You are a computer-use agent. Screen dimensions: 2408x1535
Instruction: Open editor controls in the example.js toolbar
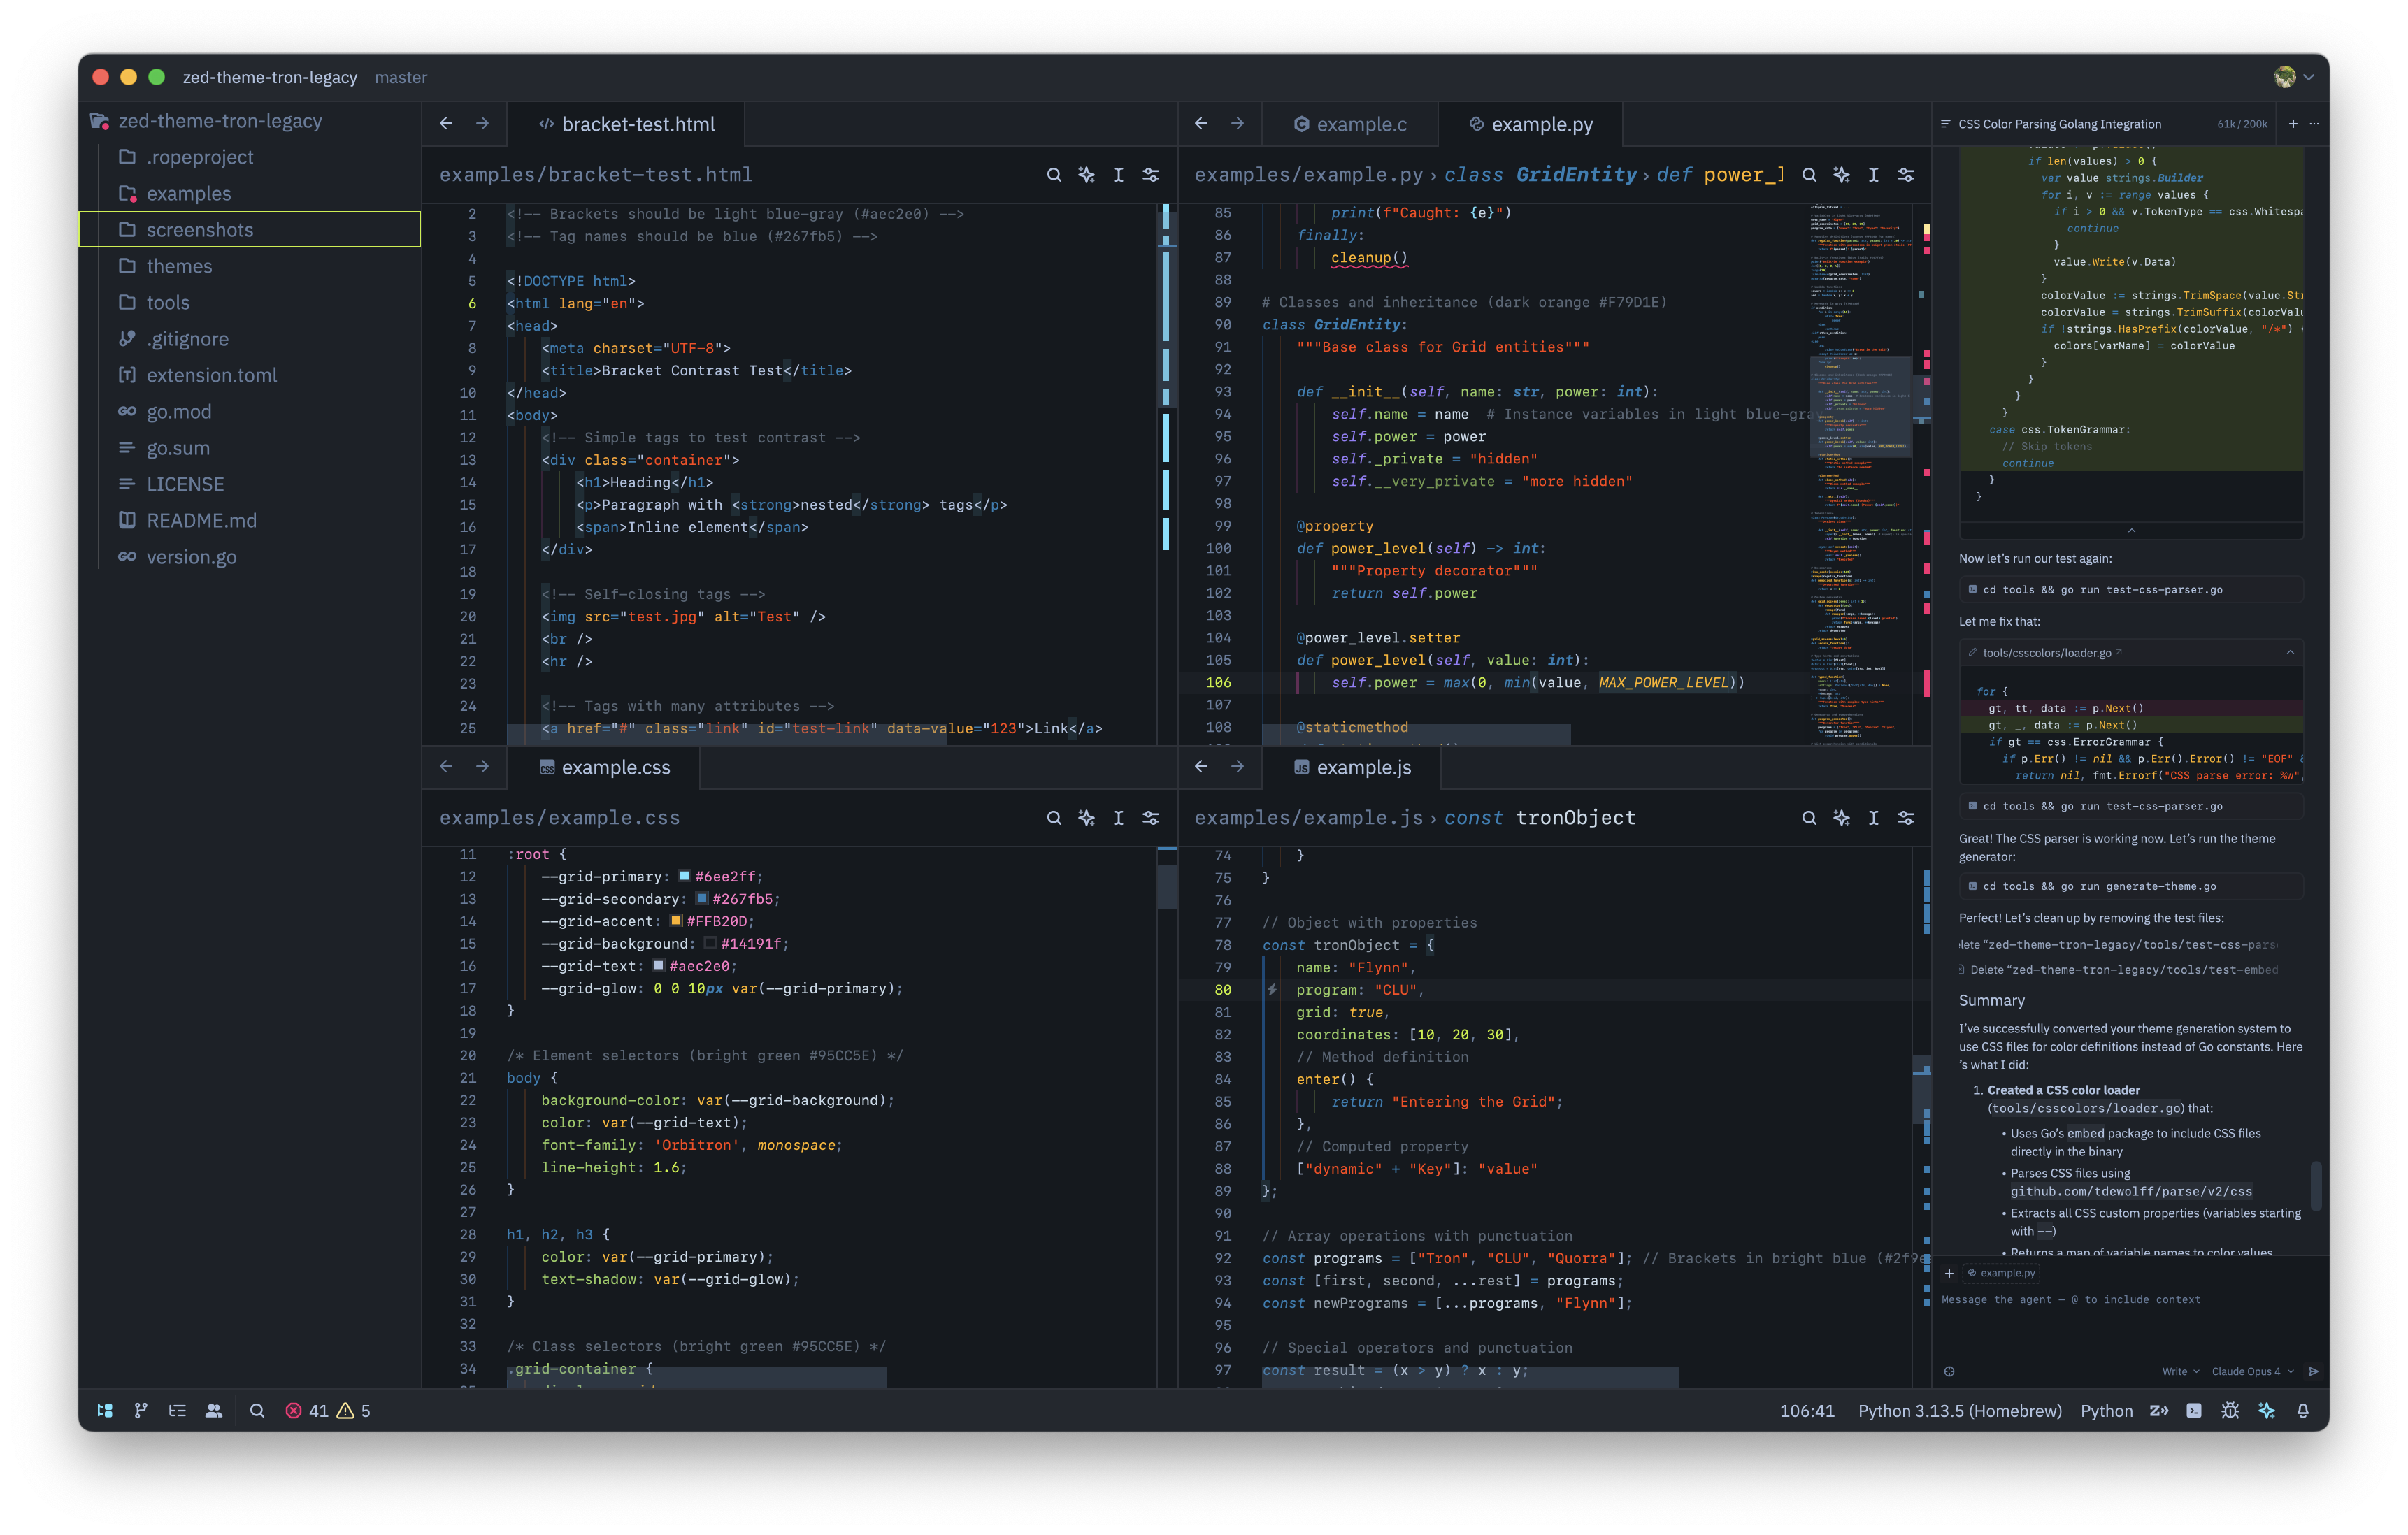click(1906, 818)
